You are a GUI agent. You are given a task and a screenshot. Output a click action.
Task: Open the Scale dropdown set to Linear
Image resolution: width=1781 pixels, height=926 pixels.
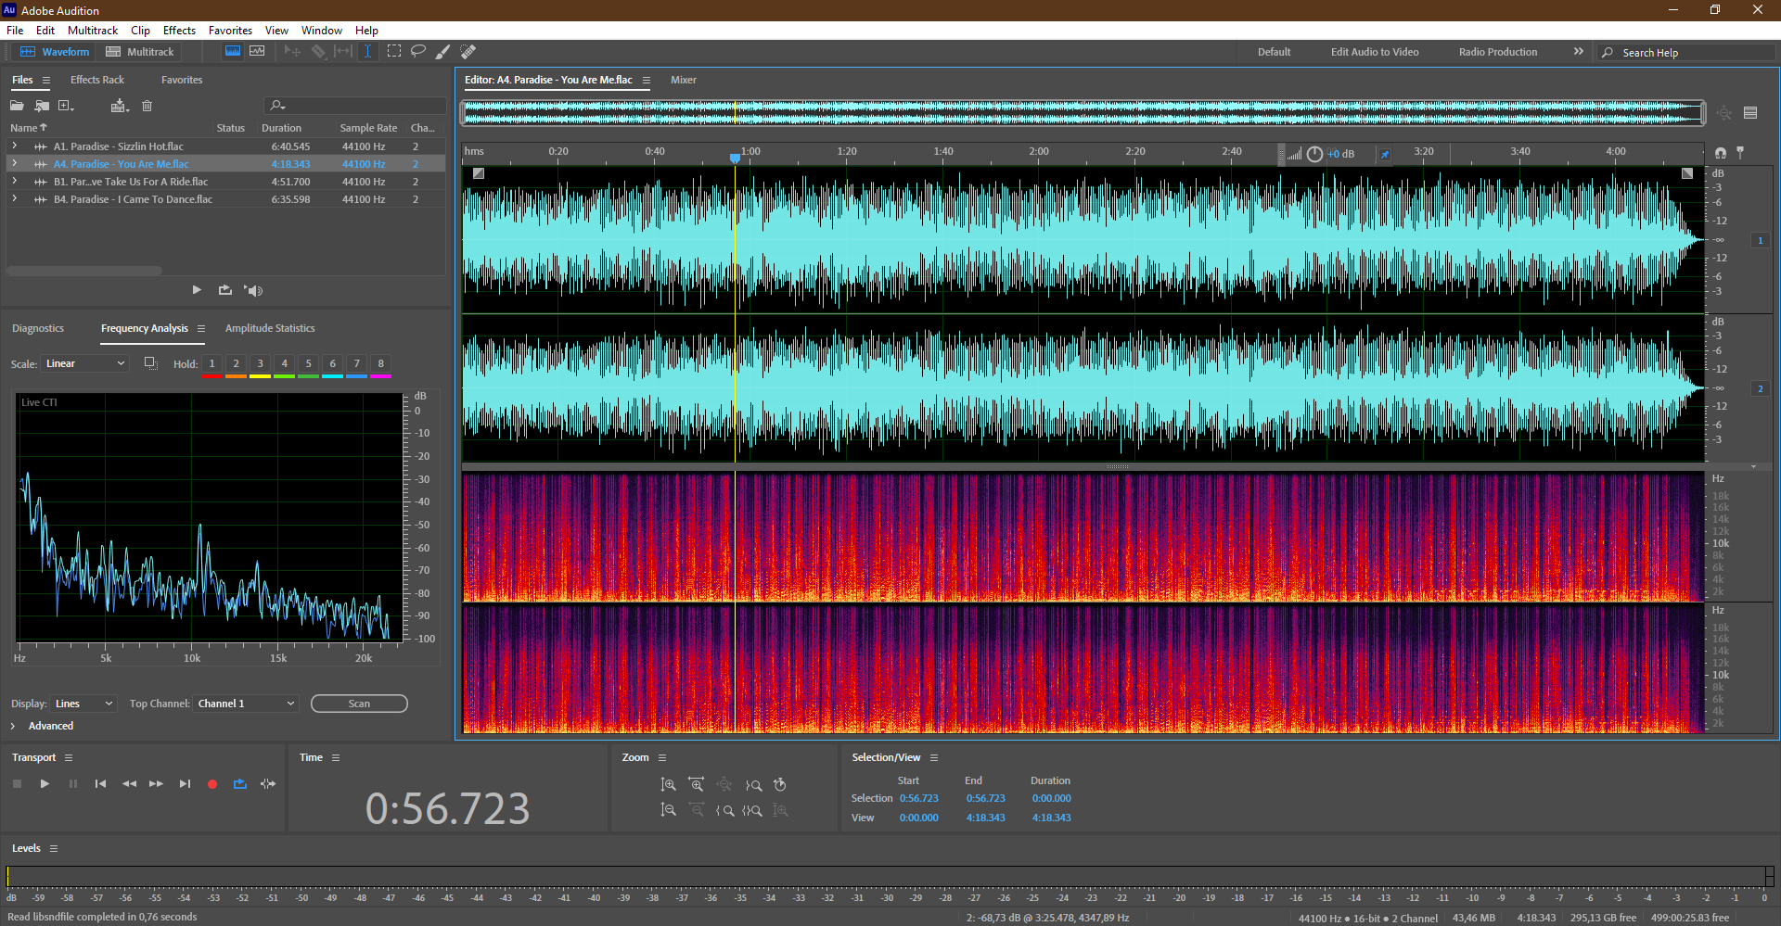click(83, 363)
